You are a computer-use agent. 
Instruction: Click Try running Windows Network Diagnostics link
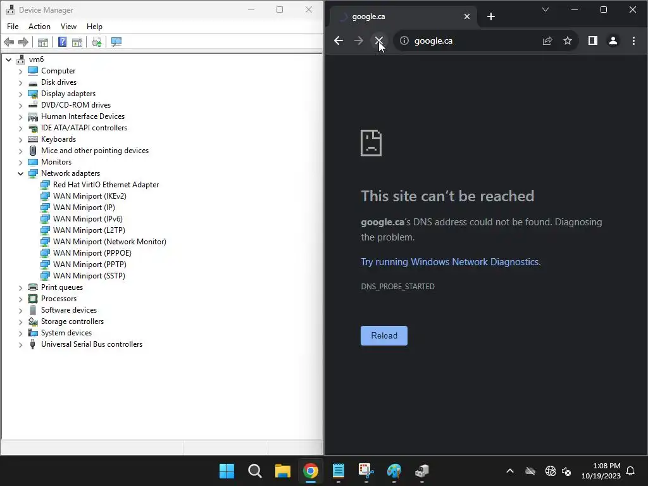[451, 262]
